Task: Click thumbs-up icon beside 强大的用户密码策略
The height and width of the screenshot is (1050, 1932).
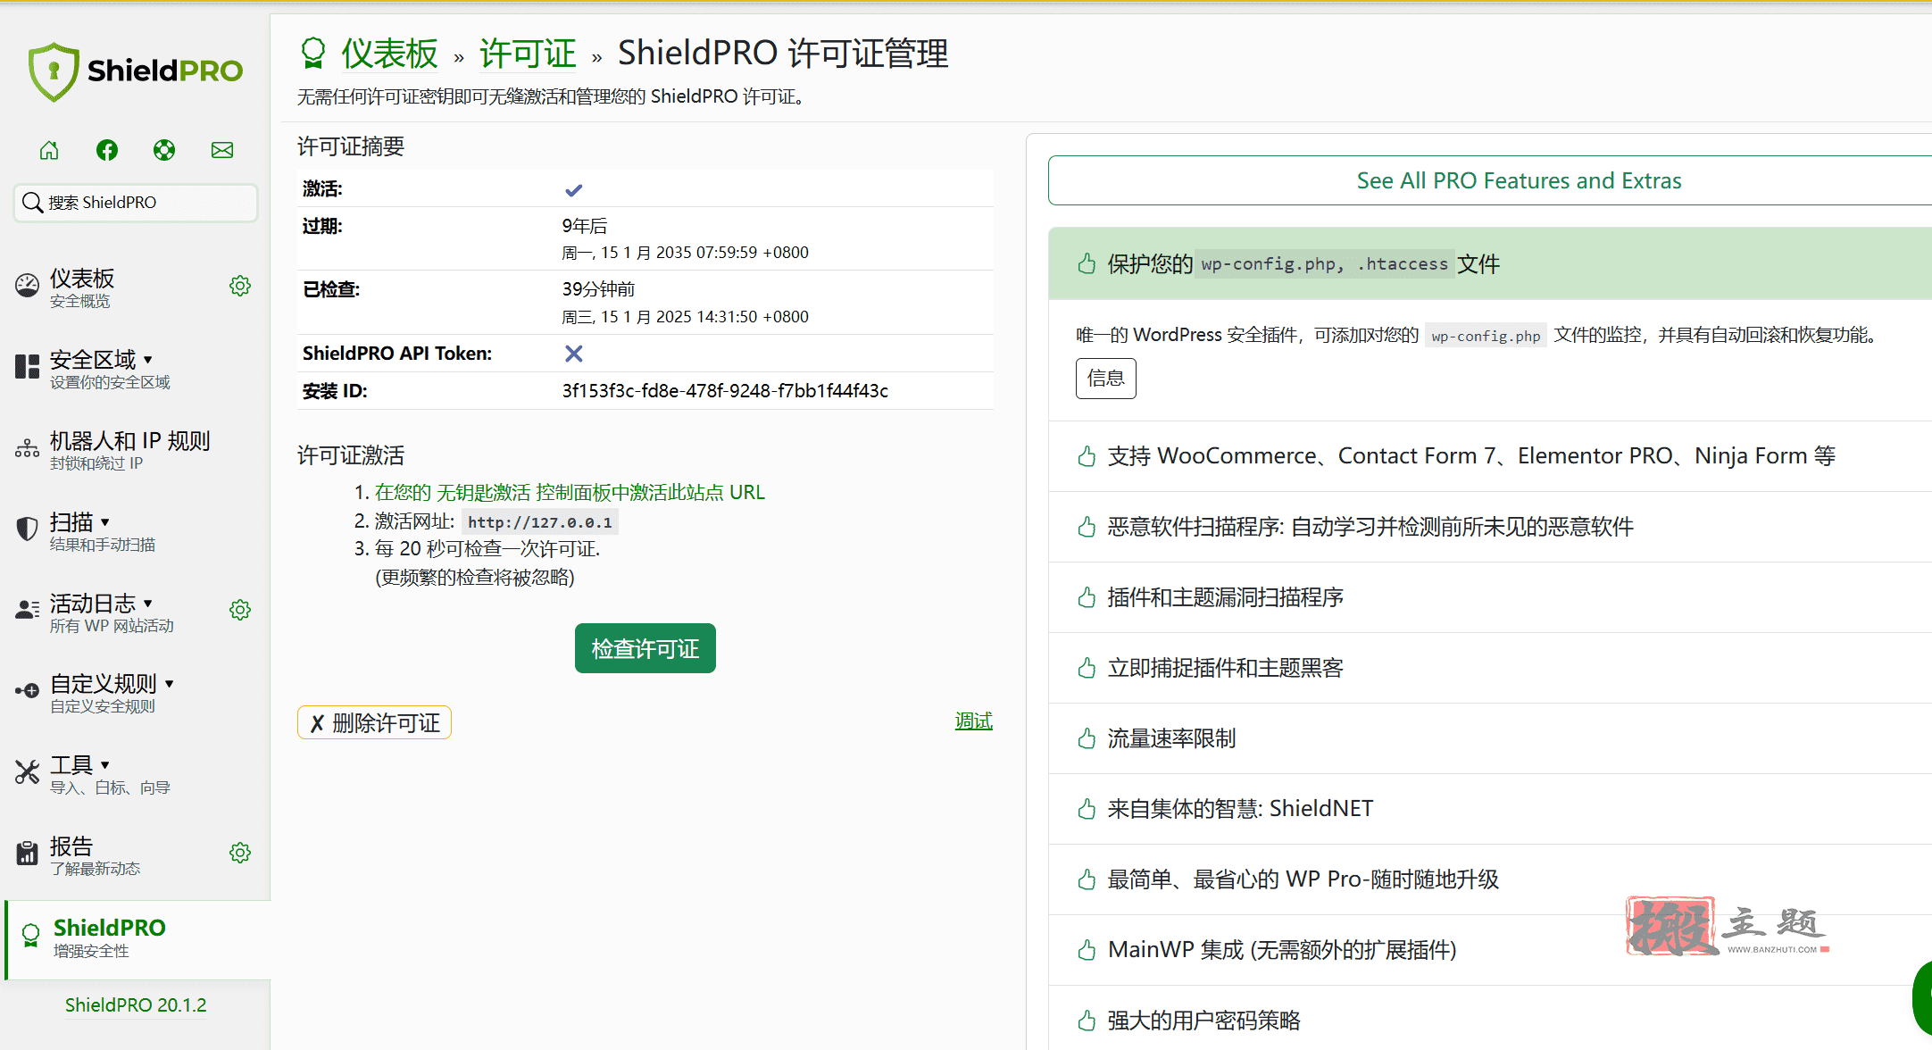Action: [1087, 1021]
